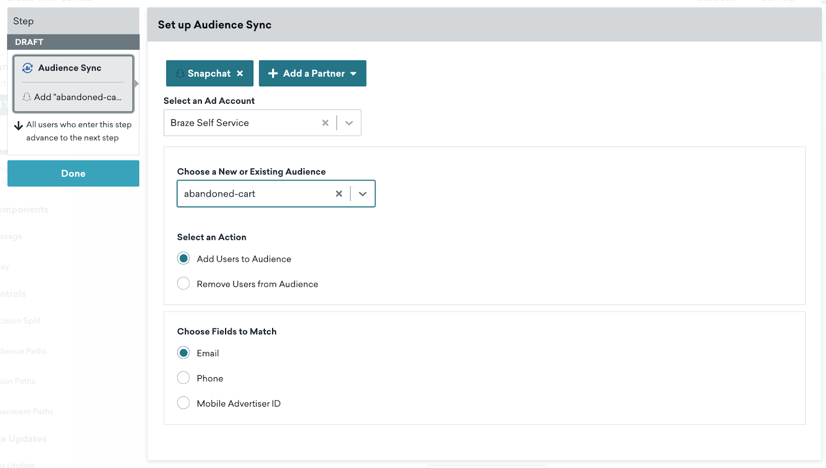The image size is (826, 468).
Task: Expand the audience dropdown chevron
Action: coord(363,193)
